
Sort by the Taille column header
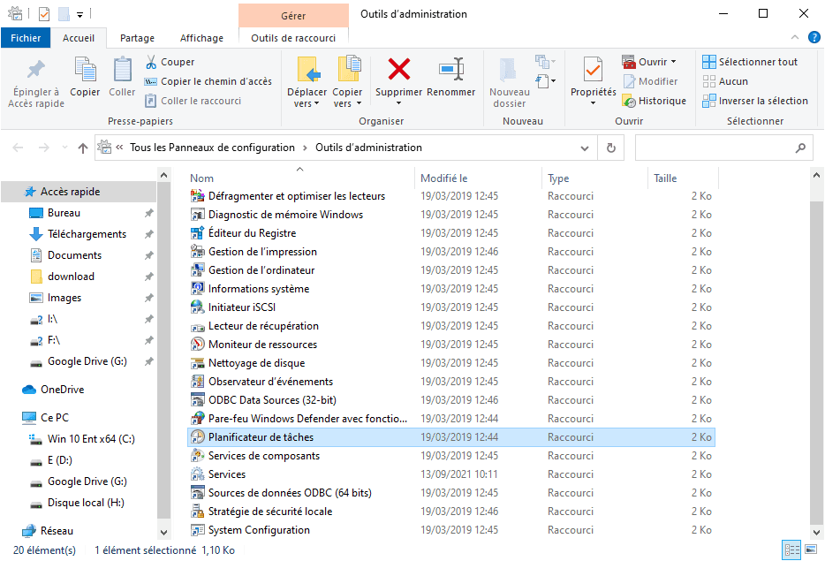point(683,178)
